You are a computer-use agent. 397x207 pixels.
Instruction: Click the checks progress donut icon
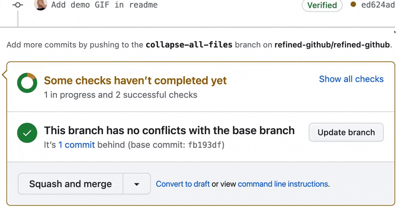[27, 83]
